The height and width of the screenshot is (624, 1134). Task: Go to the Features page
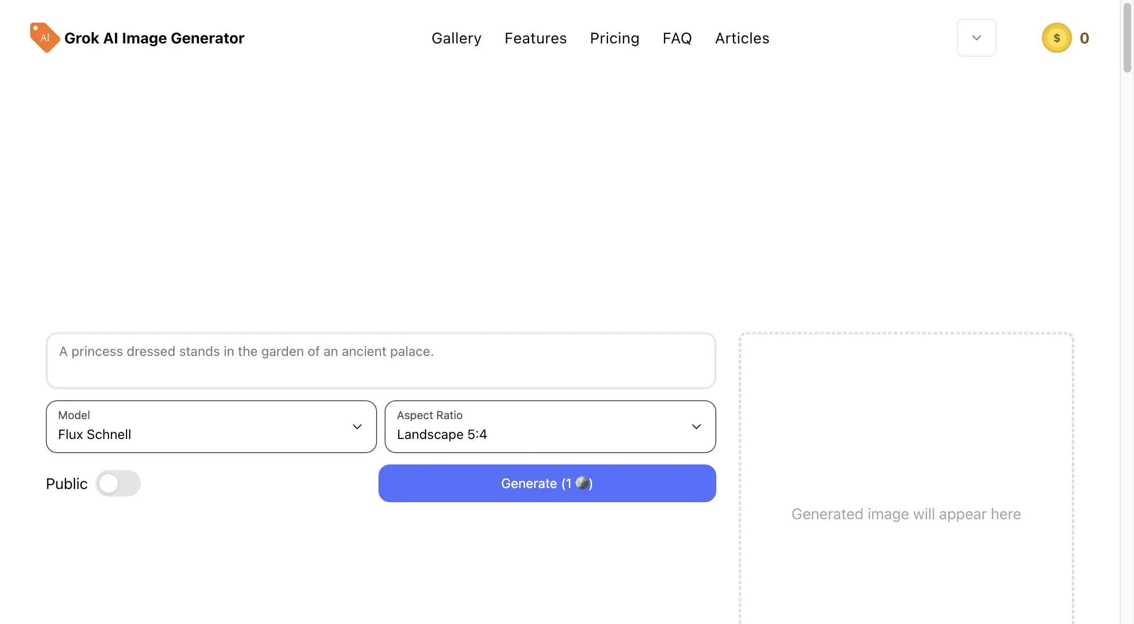(x=535, y=38)
